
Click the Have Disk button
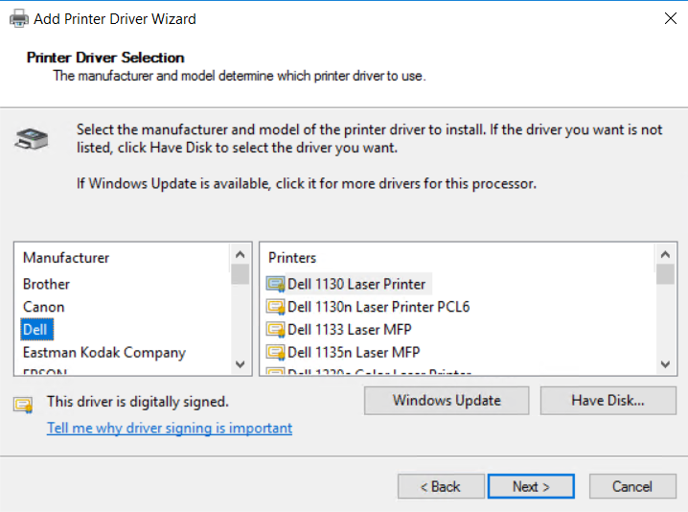pyautogui.click(x=608, y=401)
